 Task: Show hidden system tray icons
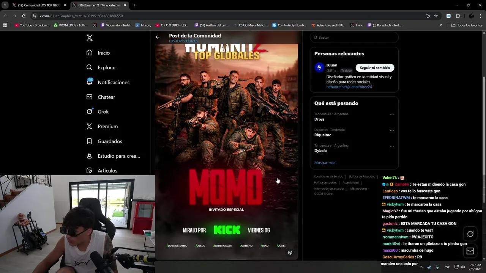(x=421, y=267)
